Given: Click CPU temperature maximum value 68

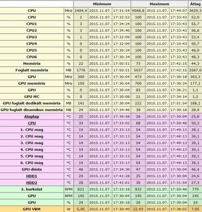Looking at the screenshot, I should pos(138,123).
